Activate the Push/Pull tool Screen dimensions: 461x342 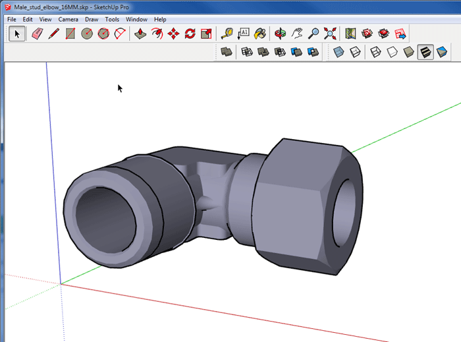(x=140, y=33)
